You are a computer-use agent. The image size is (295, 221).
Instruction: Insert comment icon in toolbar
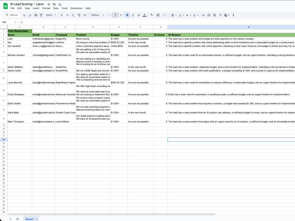(x=209, y=15)
